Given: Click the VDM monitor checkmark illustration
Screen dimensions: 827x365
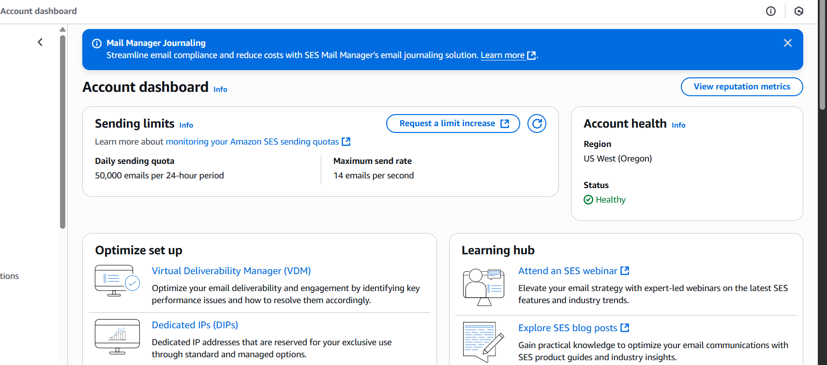Looking at the screenshot, I should click(118, 281).
